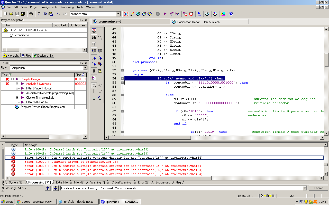
Task: Click the Increase Indent icon
Action: coord(94,51)
